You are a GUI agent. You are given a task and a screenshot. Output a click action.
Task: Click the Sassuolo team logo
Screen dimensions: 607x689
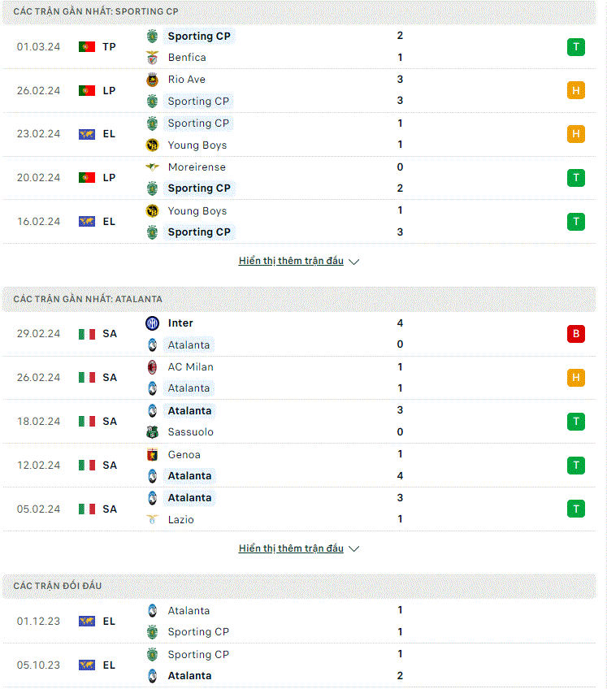point(152,432)
